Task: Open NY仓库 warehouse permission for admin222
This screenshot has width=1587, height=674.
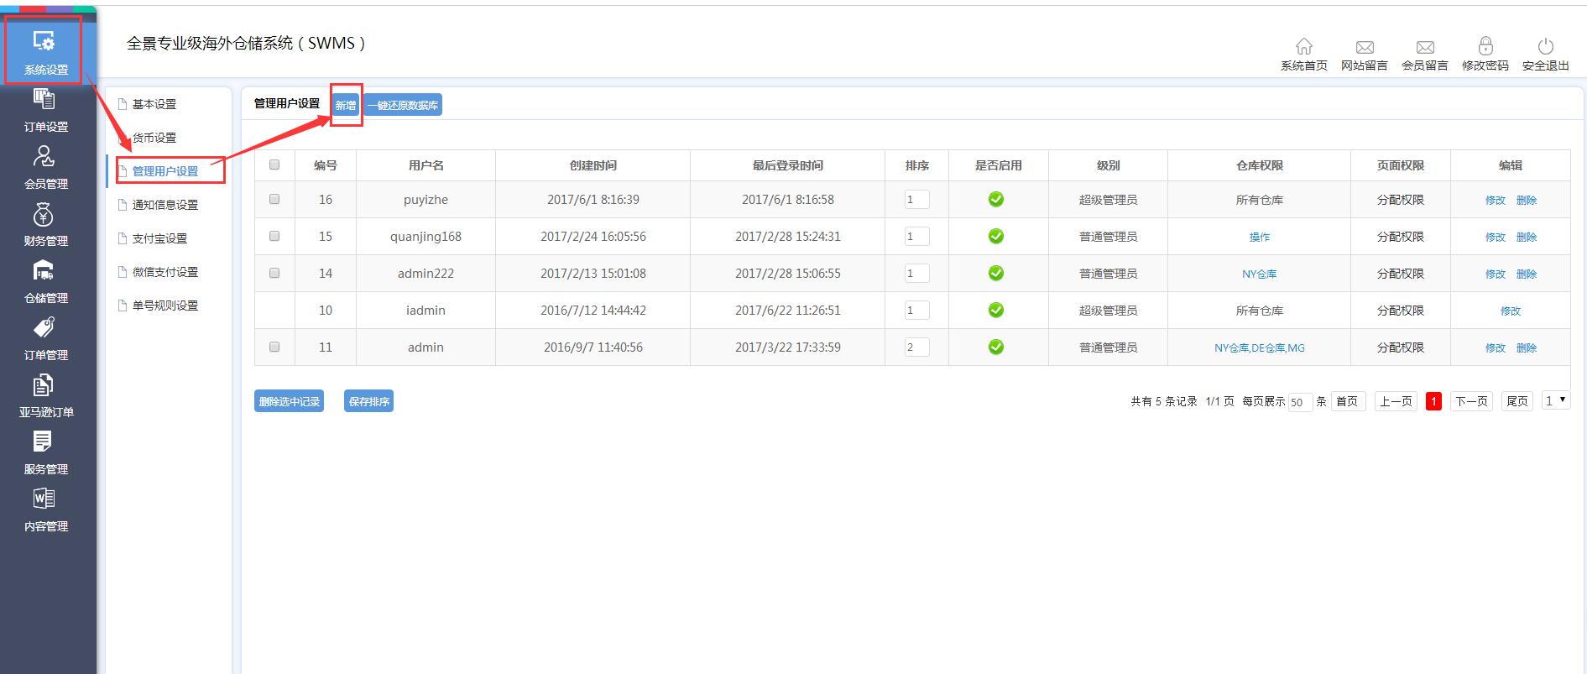Action: click(x=1259, y=274)
